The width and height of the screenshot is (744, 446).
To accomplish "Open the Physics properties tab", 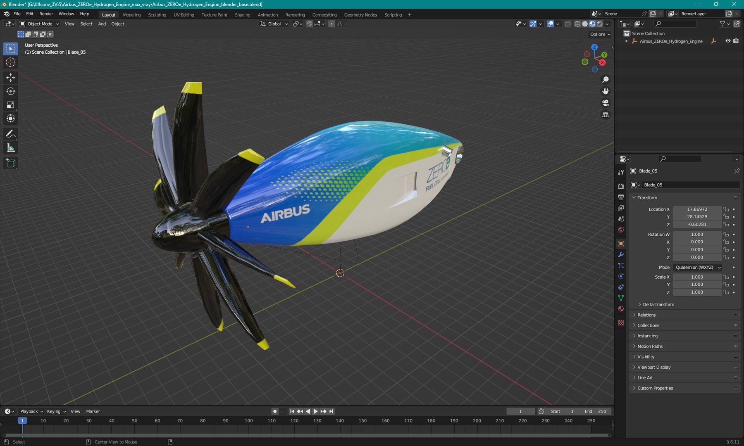I will point(621,276).
